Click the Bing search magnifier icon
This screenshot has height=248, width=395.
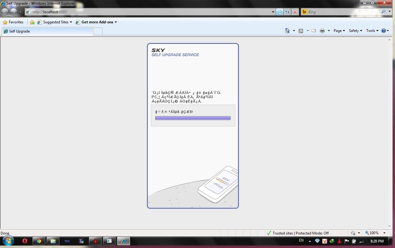click(x=384, y=12)
